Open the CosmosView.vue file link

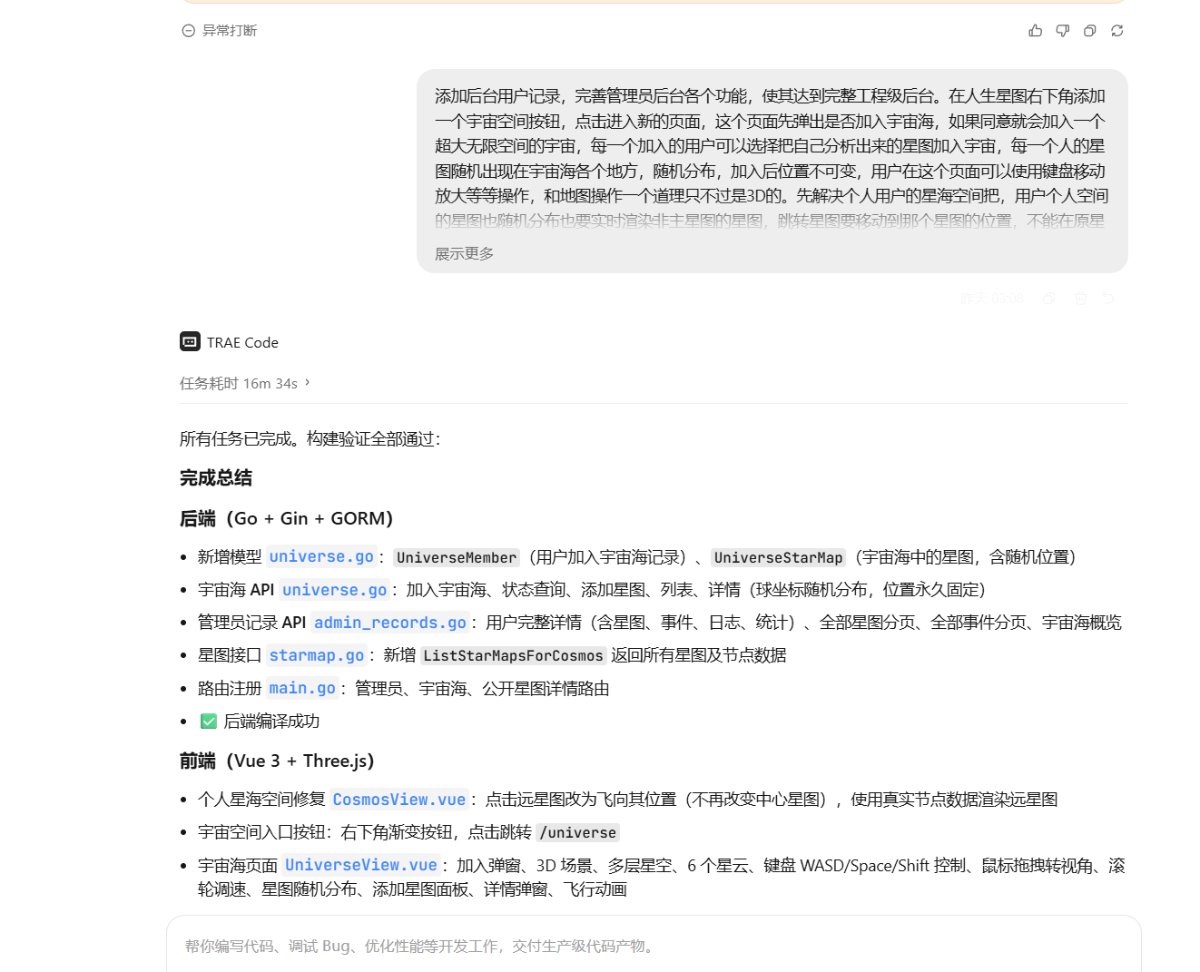pyautogui.click(x=398, y=800)
